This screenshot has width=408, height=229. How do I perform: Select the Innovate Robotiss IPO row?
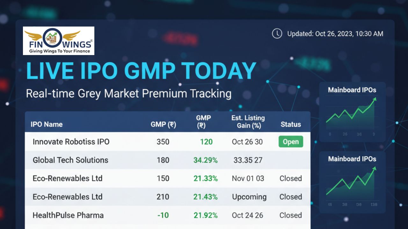(71, 142)
